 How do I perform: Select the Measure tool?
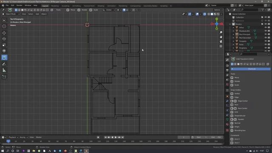point(4,70)
